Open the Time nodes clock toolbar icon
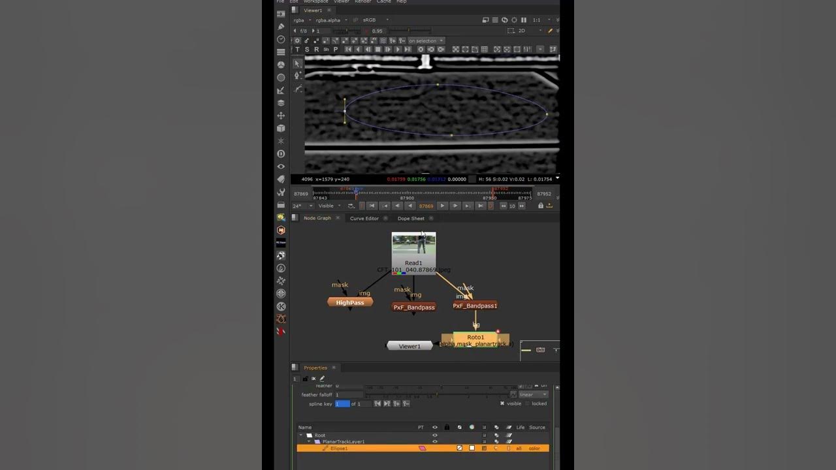 pos(281,40)
